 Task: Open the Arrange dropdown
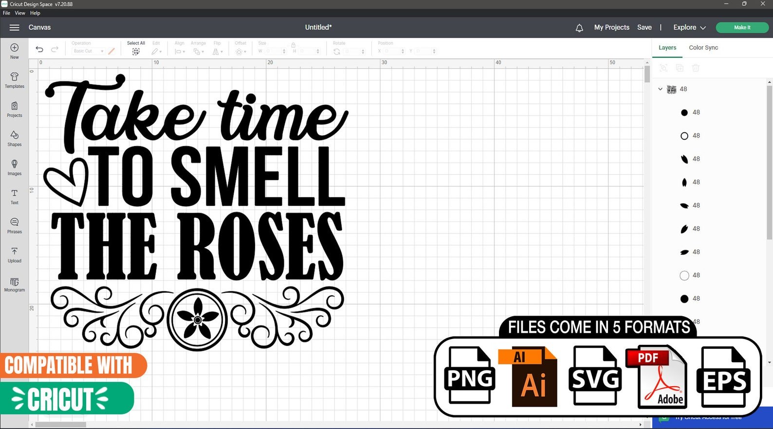tap(199, 52)
